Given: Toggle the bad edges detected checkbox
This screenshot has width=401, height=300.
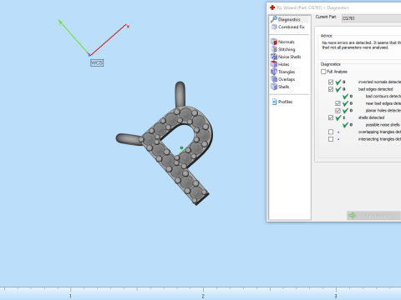Looking at the screenshot, I should click(331, 89).
